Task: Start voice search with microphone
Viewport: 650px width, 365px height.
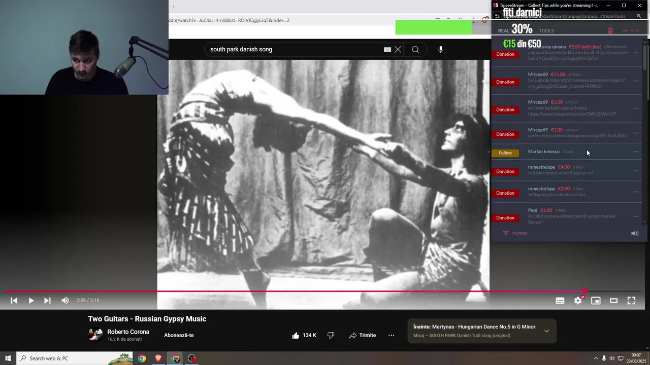Action: coord(441,49)
